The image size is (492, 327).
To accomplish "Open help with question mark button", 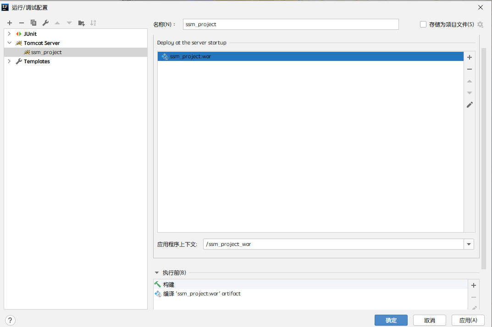I will [10, 320].
